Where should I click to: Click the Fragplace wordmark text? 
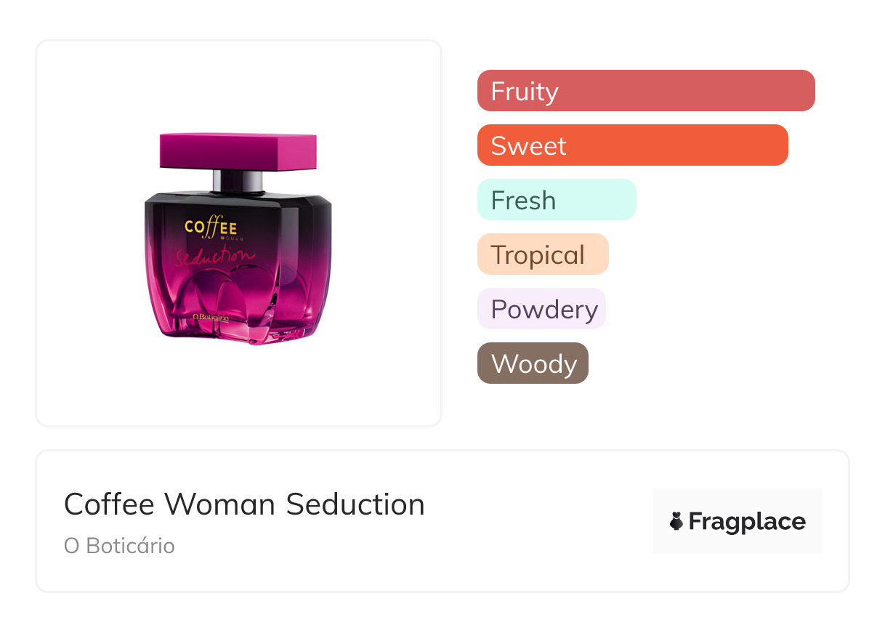point(746,521)
